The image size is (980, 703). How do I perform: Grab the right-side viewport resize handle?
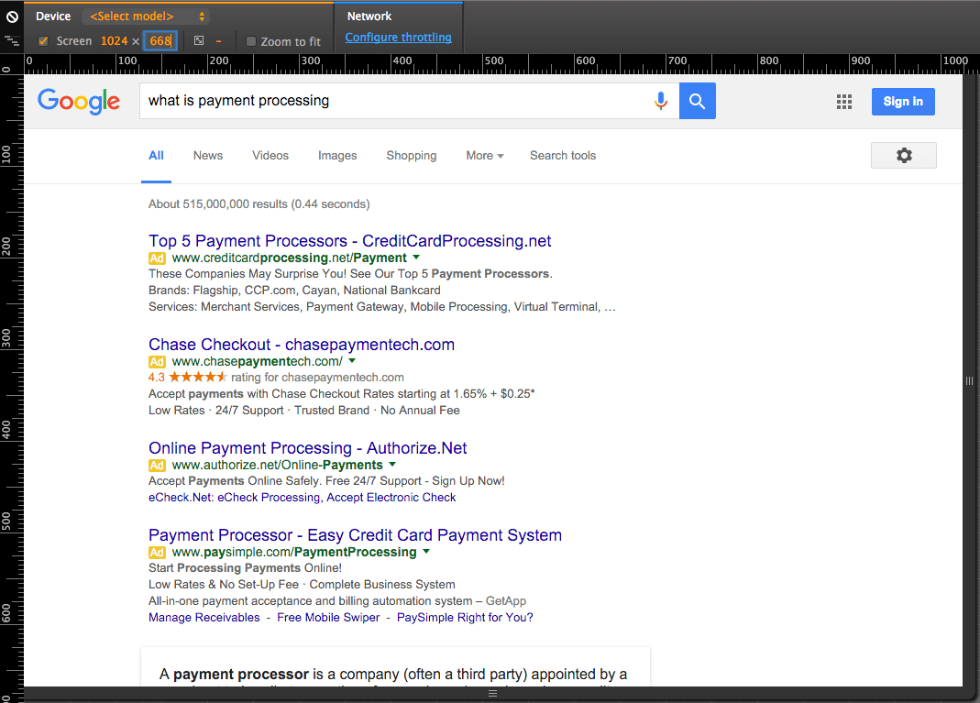969,381
